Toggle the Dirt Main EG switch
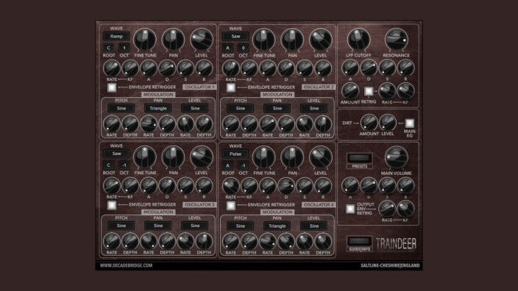 [409, 123]
